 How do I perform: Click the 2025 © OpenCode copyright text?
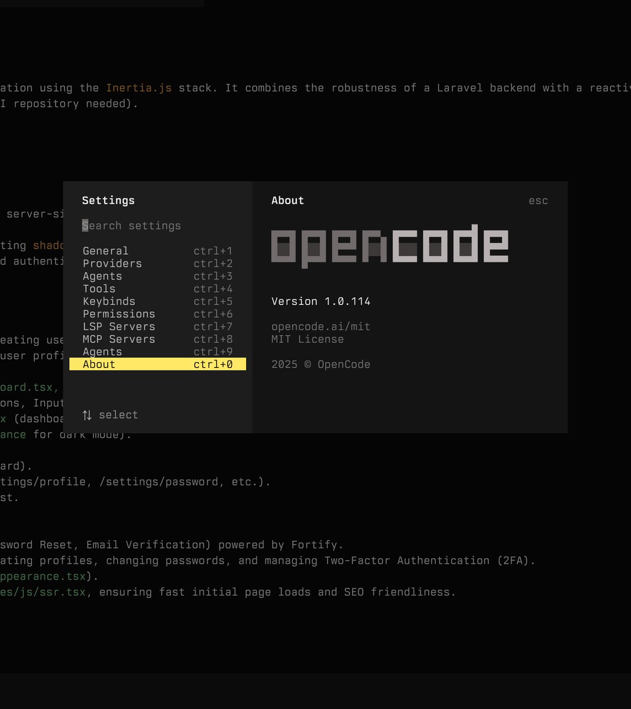pos(321,364)
